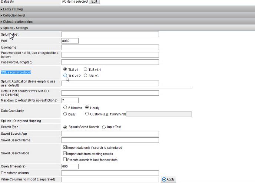Select the TLS v1 radio button

pos(65,69)
